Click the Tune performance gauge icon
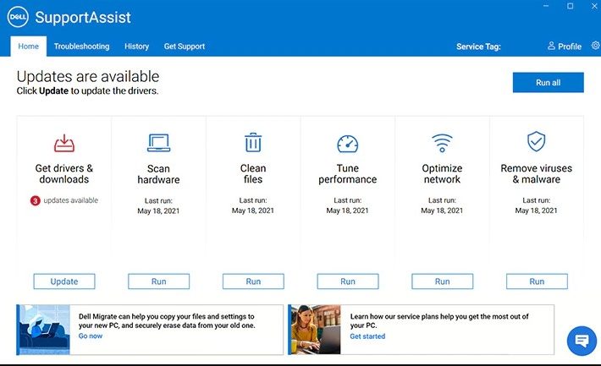This screenshot has width=601, height=366. click(347, 143)
